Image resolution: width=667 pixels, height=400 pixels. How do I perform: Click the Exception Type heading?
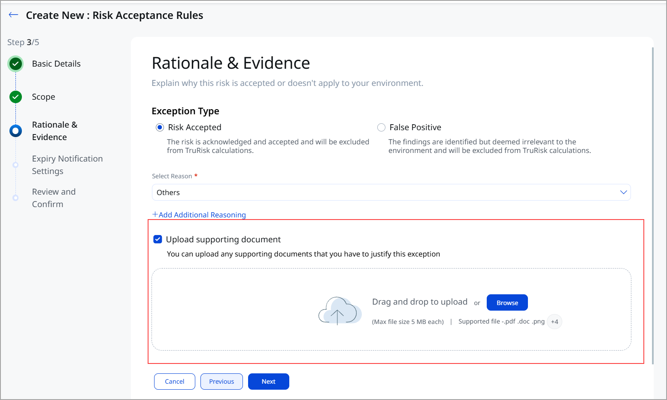click(x=185, y=111)
